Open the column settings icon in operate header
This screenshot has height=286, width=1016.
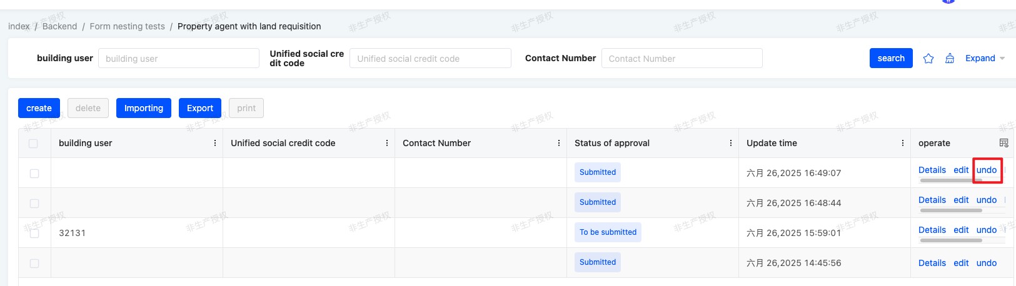pos(1003,143)
